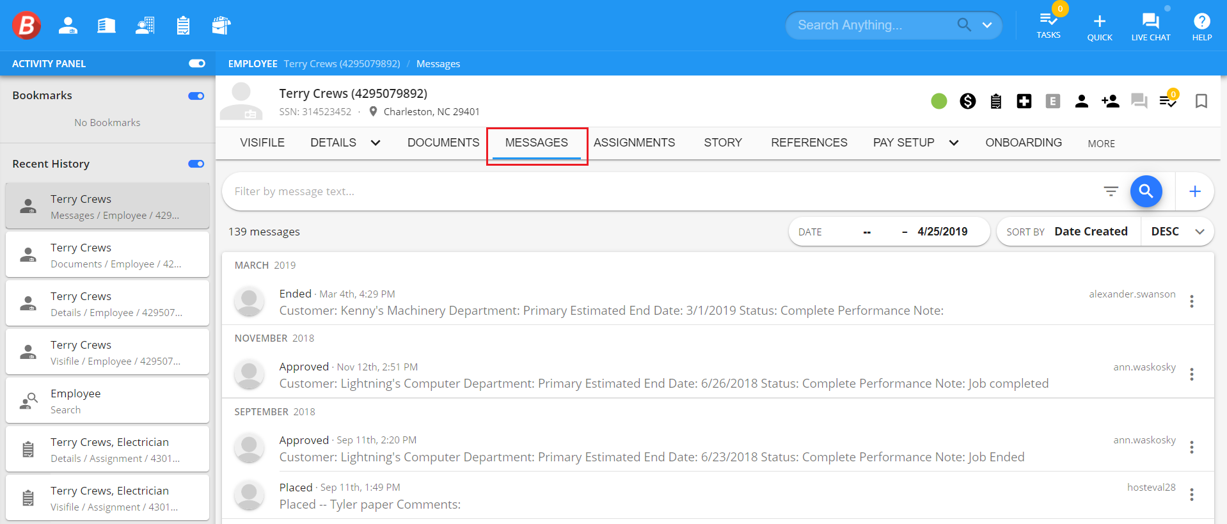Click the blue search messages button
Screen dimensions: 1227x524
pos(1146,191)
